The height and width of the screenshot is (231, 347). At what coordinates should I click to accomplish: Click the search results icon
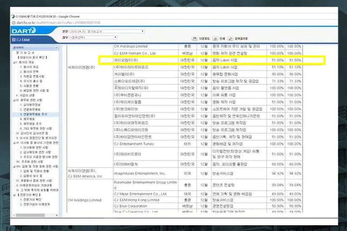[x=230, y=38]
